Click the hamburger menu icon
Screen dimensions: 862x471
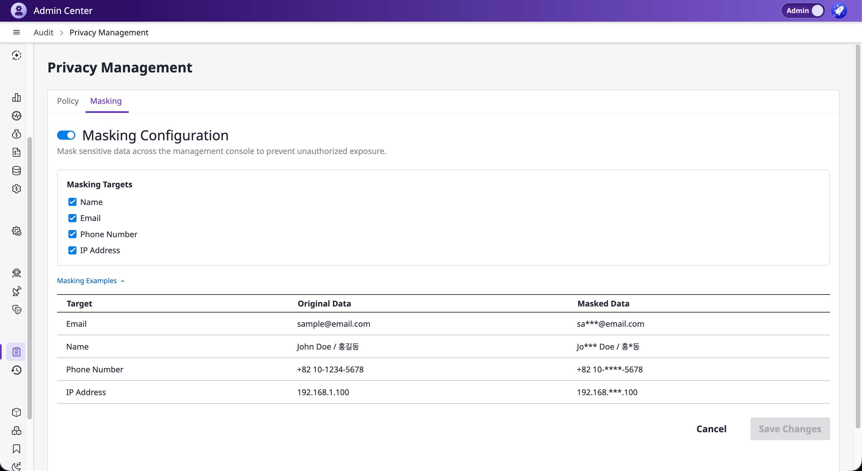coord(16,33)
